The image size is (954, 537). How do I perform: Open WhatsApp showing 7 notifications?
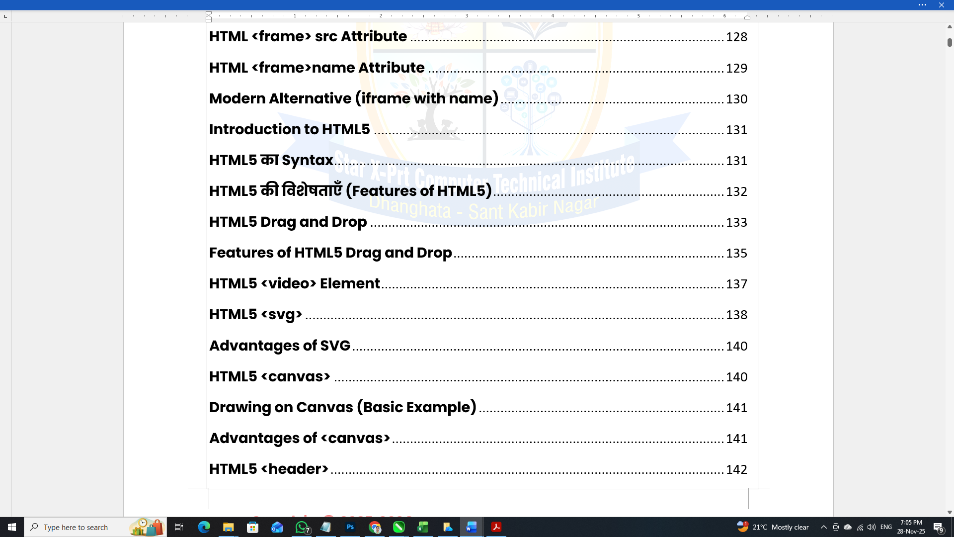[x=302, y=527]
